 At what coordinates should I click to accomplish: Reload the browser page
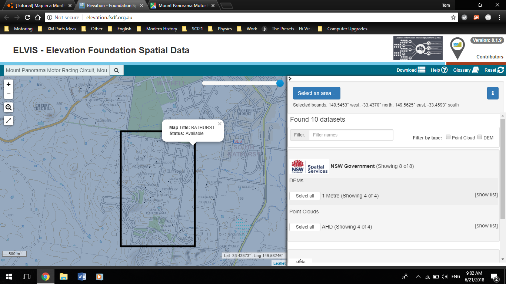coord(27,17)
